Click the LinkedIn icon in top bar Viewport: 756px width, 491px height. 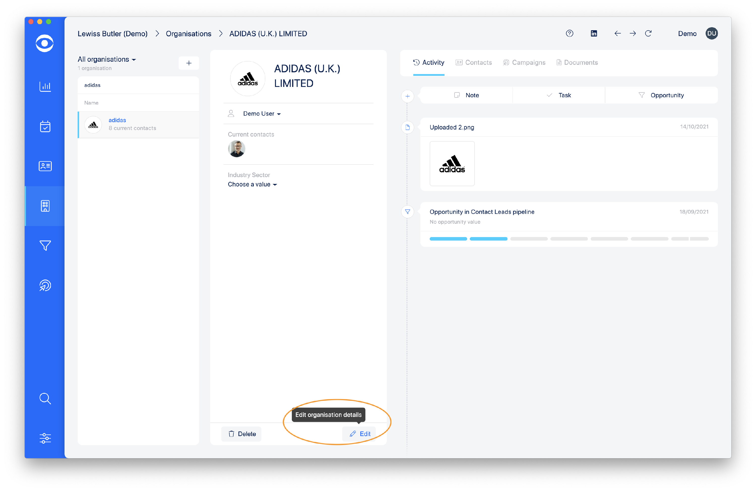point(594,33)
